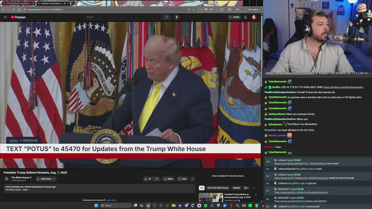Open a new browser tab
Image resolution: width=372 pixels, height=209 pixels.
72,3
